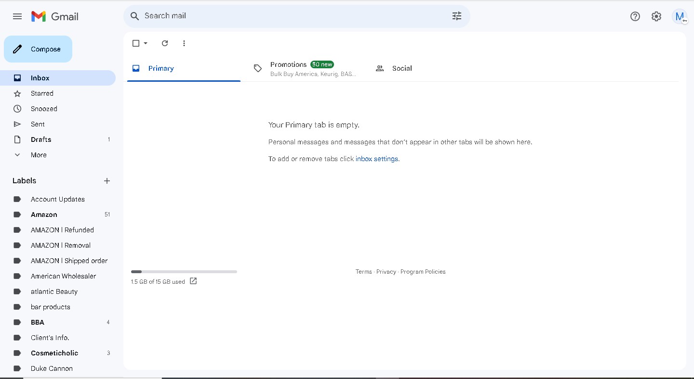Open the Google account avatar

coord(680,16)
